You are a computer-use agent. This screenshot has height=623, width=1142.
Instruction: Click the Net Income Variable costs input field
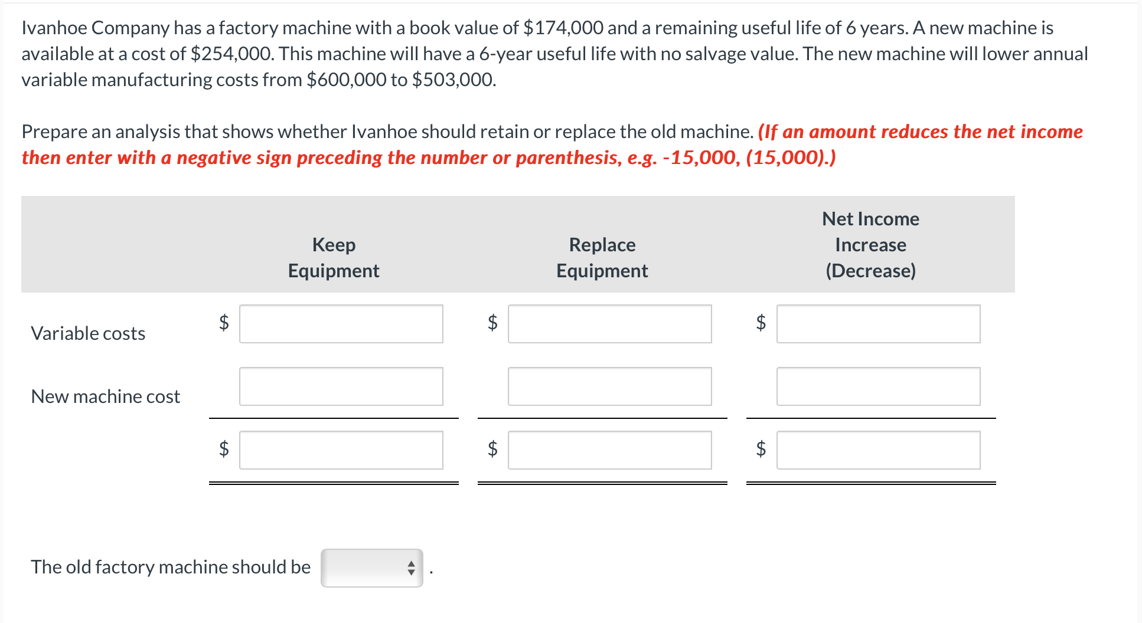(879, 324)
